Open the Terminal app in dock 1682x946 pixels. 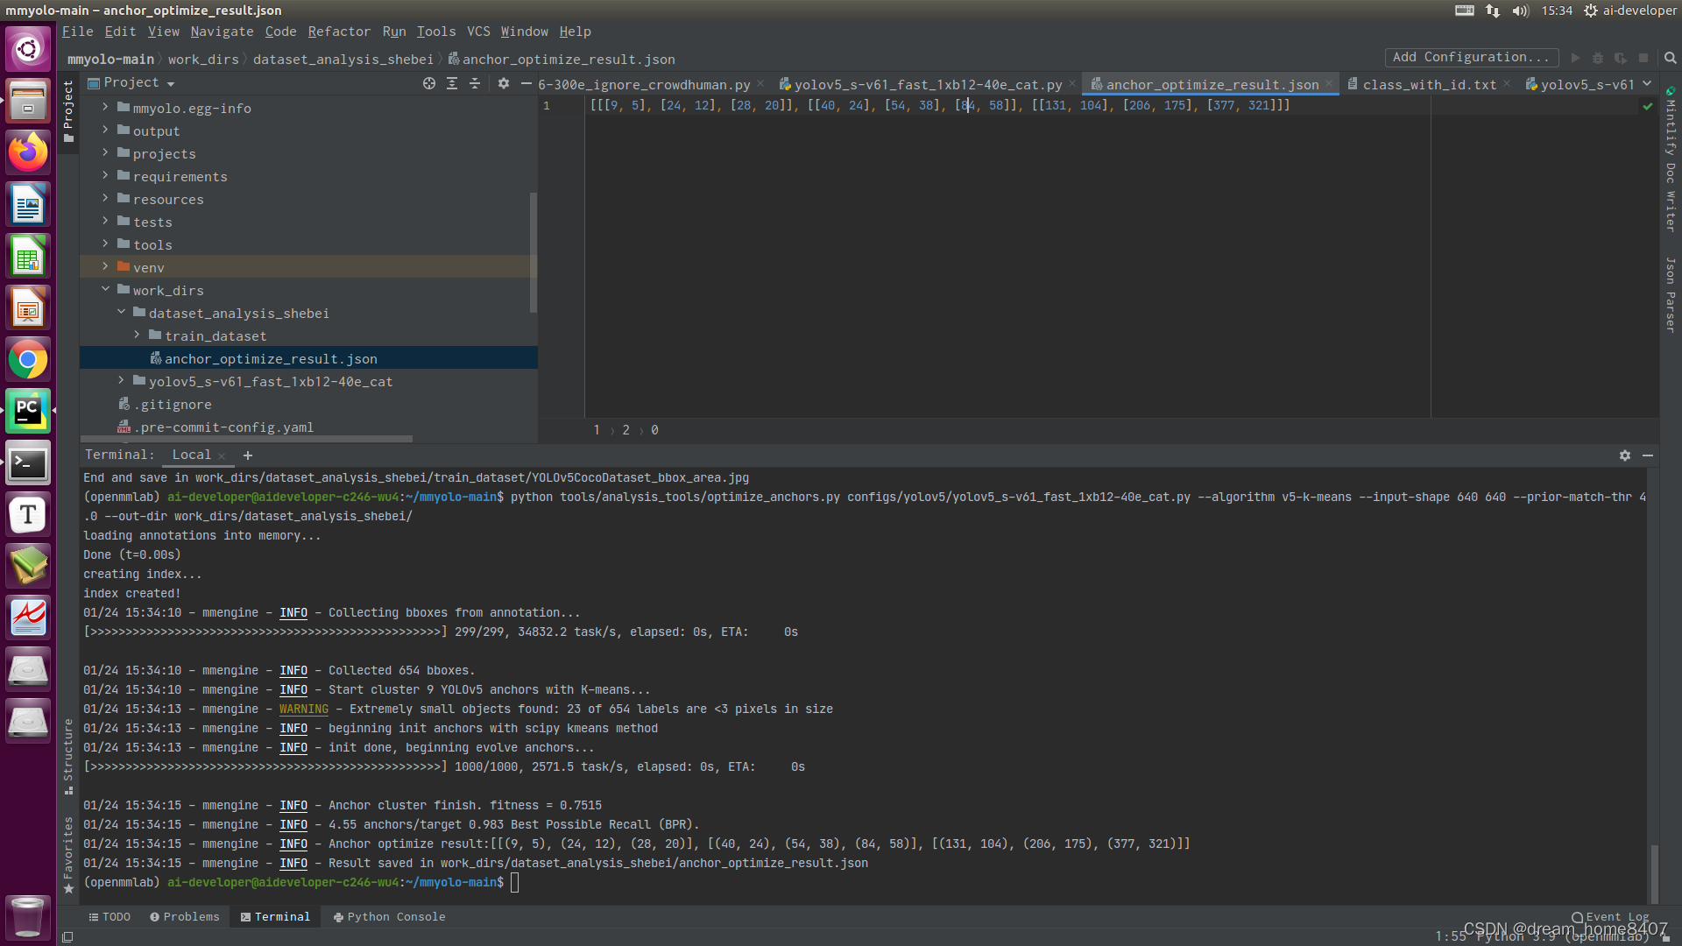[x=28, y=463]
